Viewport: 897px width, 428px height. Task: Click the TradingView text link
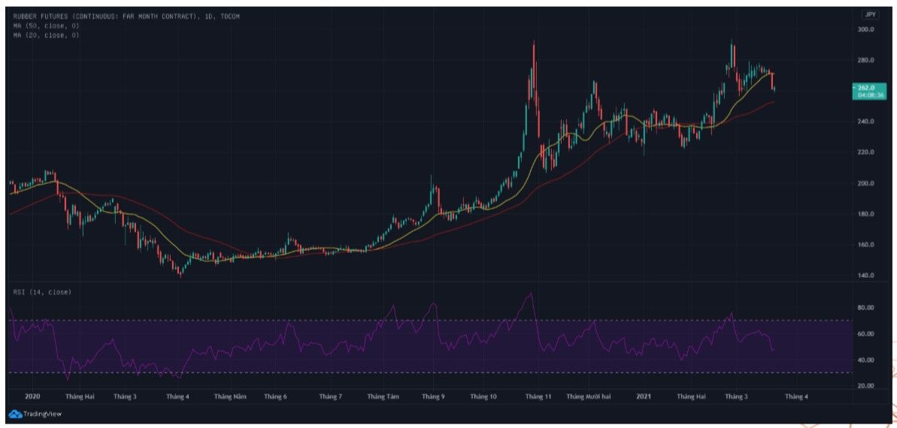42,414
